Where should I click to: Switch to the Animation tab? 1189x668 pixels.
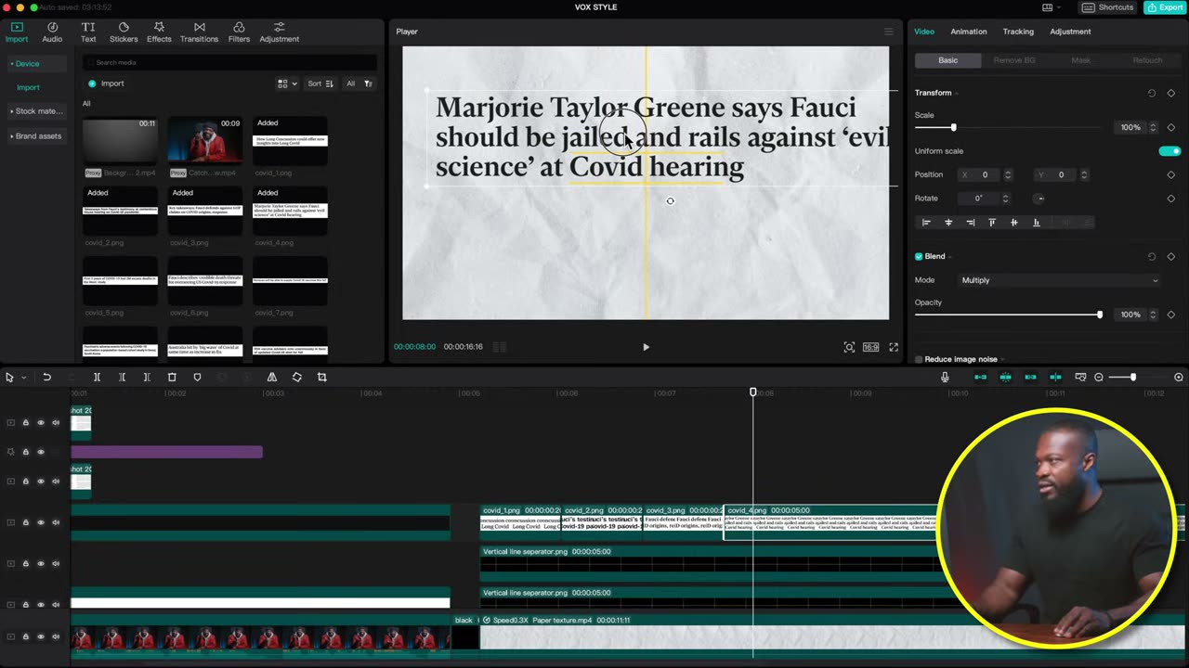coord(969,32)
